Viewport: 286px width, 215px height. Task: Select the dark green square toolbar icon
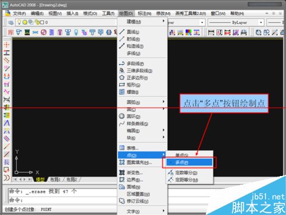pyautogui.click(x=27, y=32)
